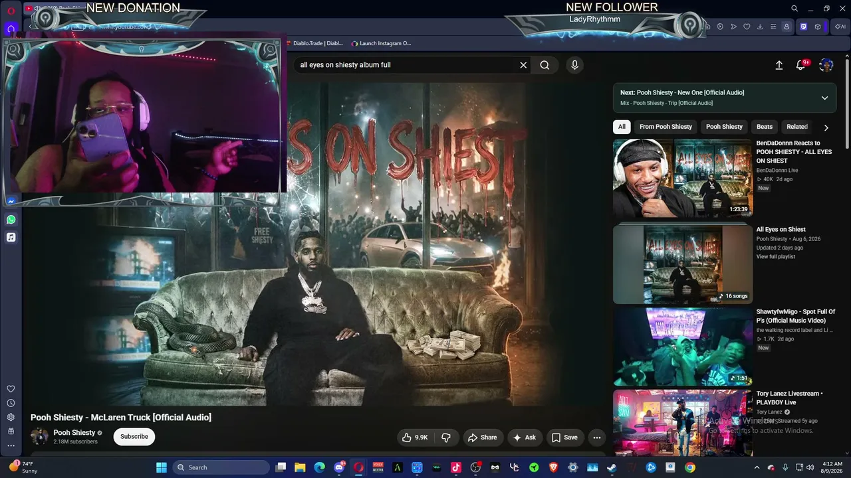Open the music player in Opera sidebar
This screenshot has height=478, width=851.
(x=11, y=237)
